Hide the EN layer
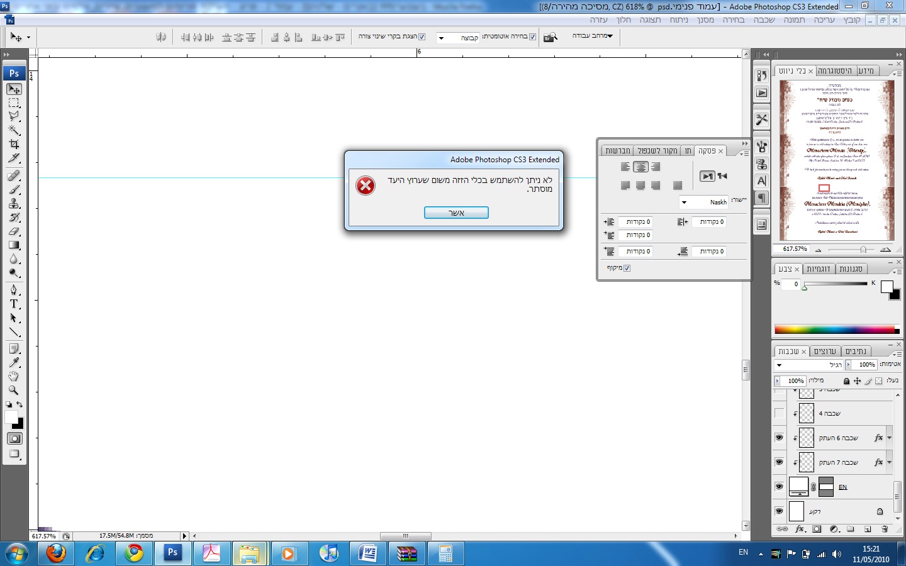 779,487
